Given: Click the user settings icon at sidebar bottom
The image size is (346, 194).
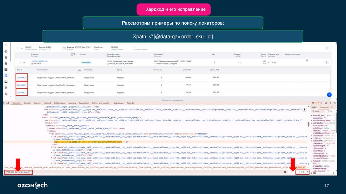Looking at the screenshot, I should (x=6, y=94).
